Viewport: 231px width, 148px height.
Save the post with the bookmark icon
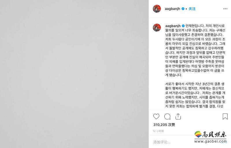[225, 116]
